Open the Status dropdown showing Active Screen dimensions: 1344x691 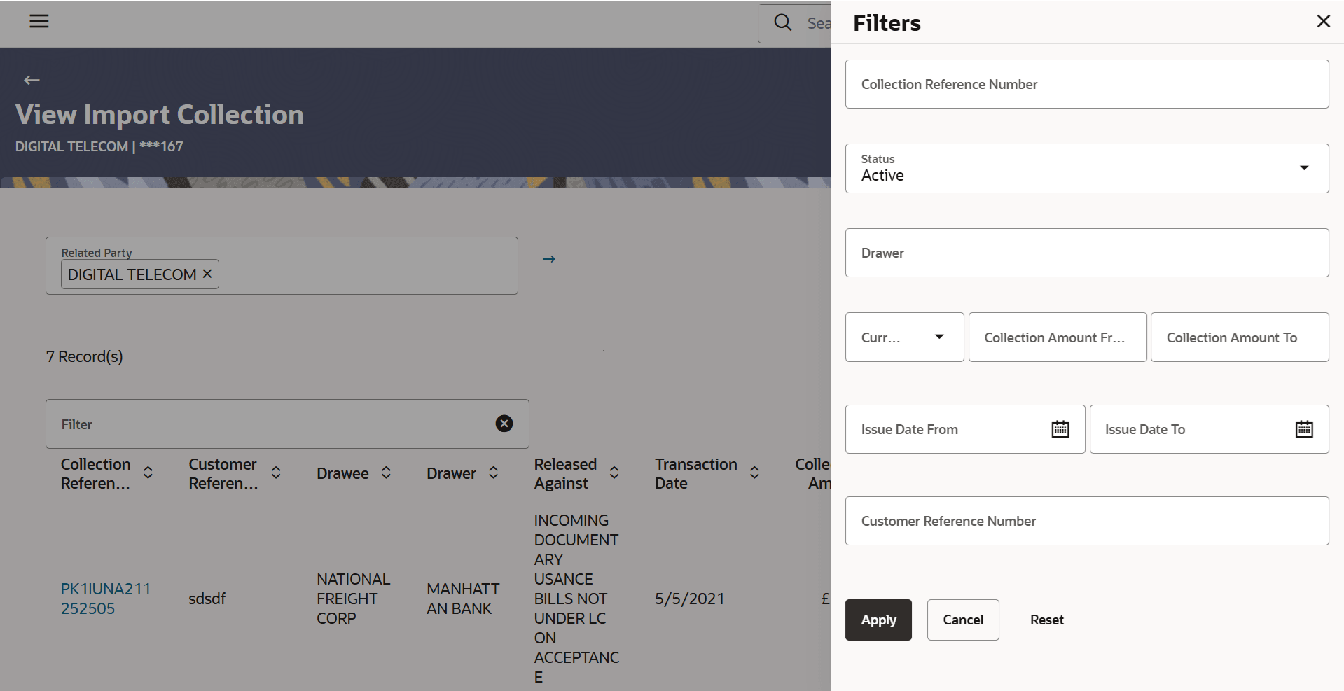(1303, 168)
